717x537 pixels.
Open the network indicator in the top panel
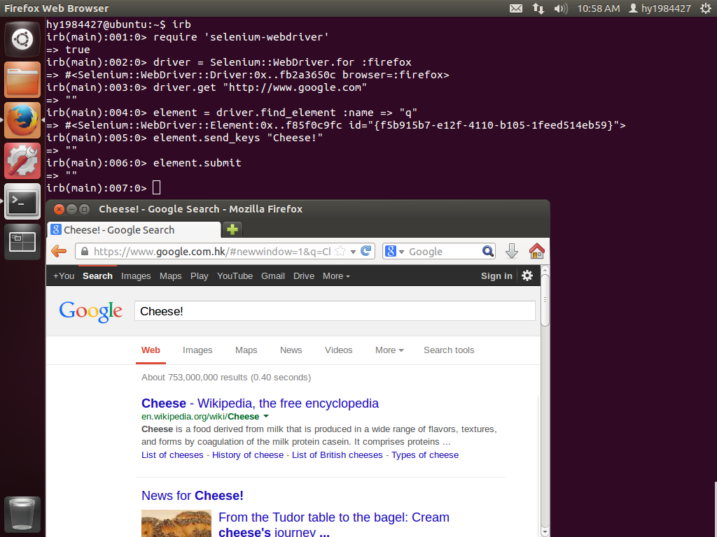pyautogui.click(x=538, y=8)
